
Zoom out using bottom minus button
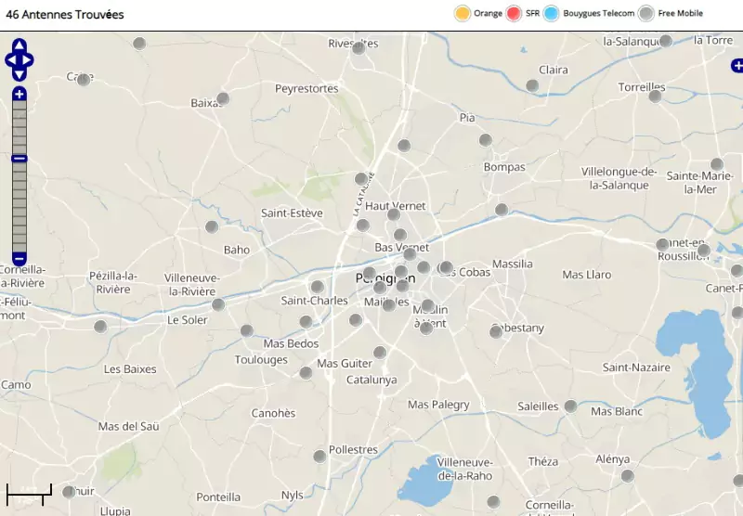[20, 257]
